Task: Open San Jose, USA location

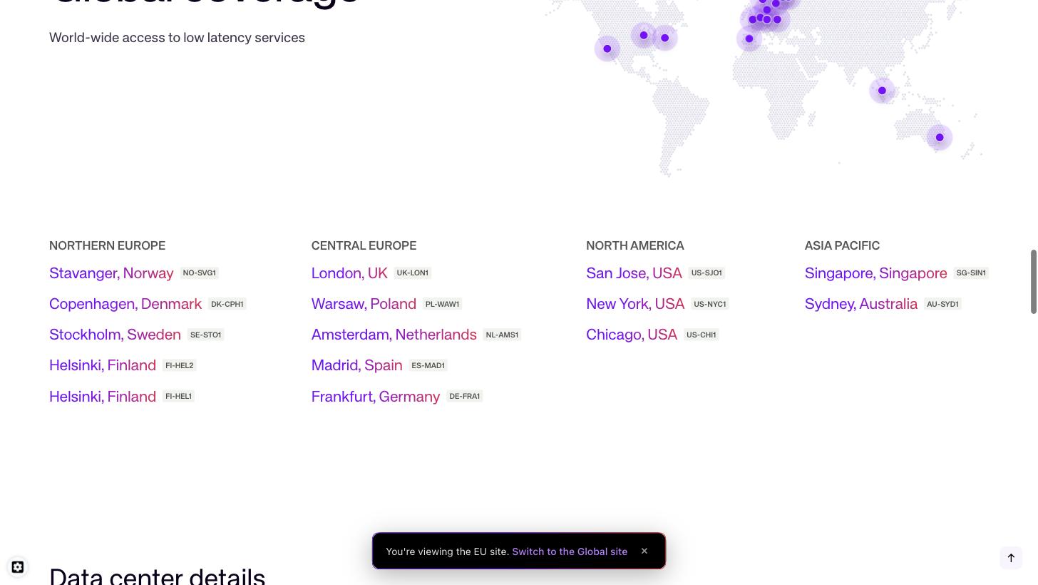Action: pos(634,273)
